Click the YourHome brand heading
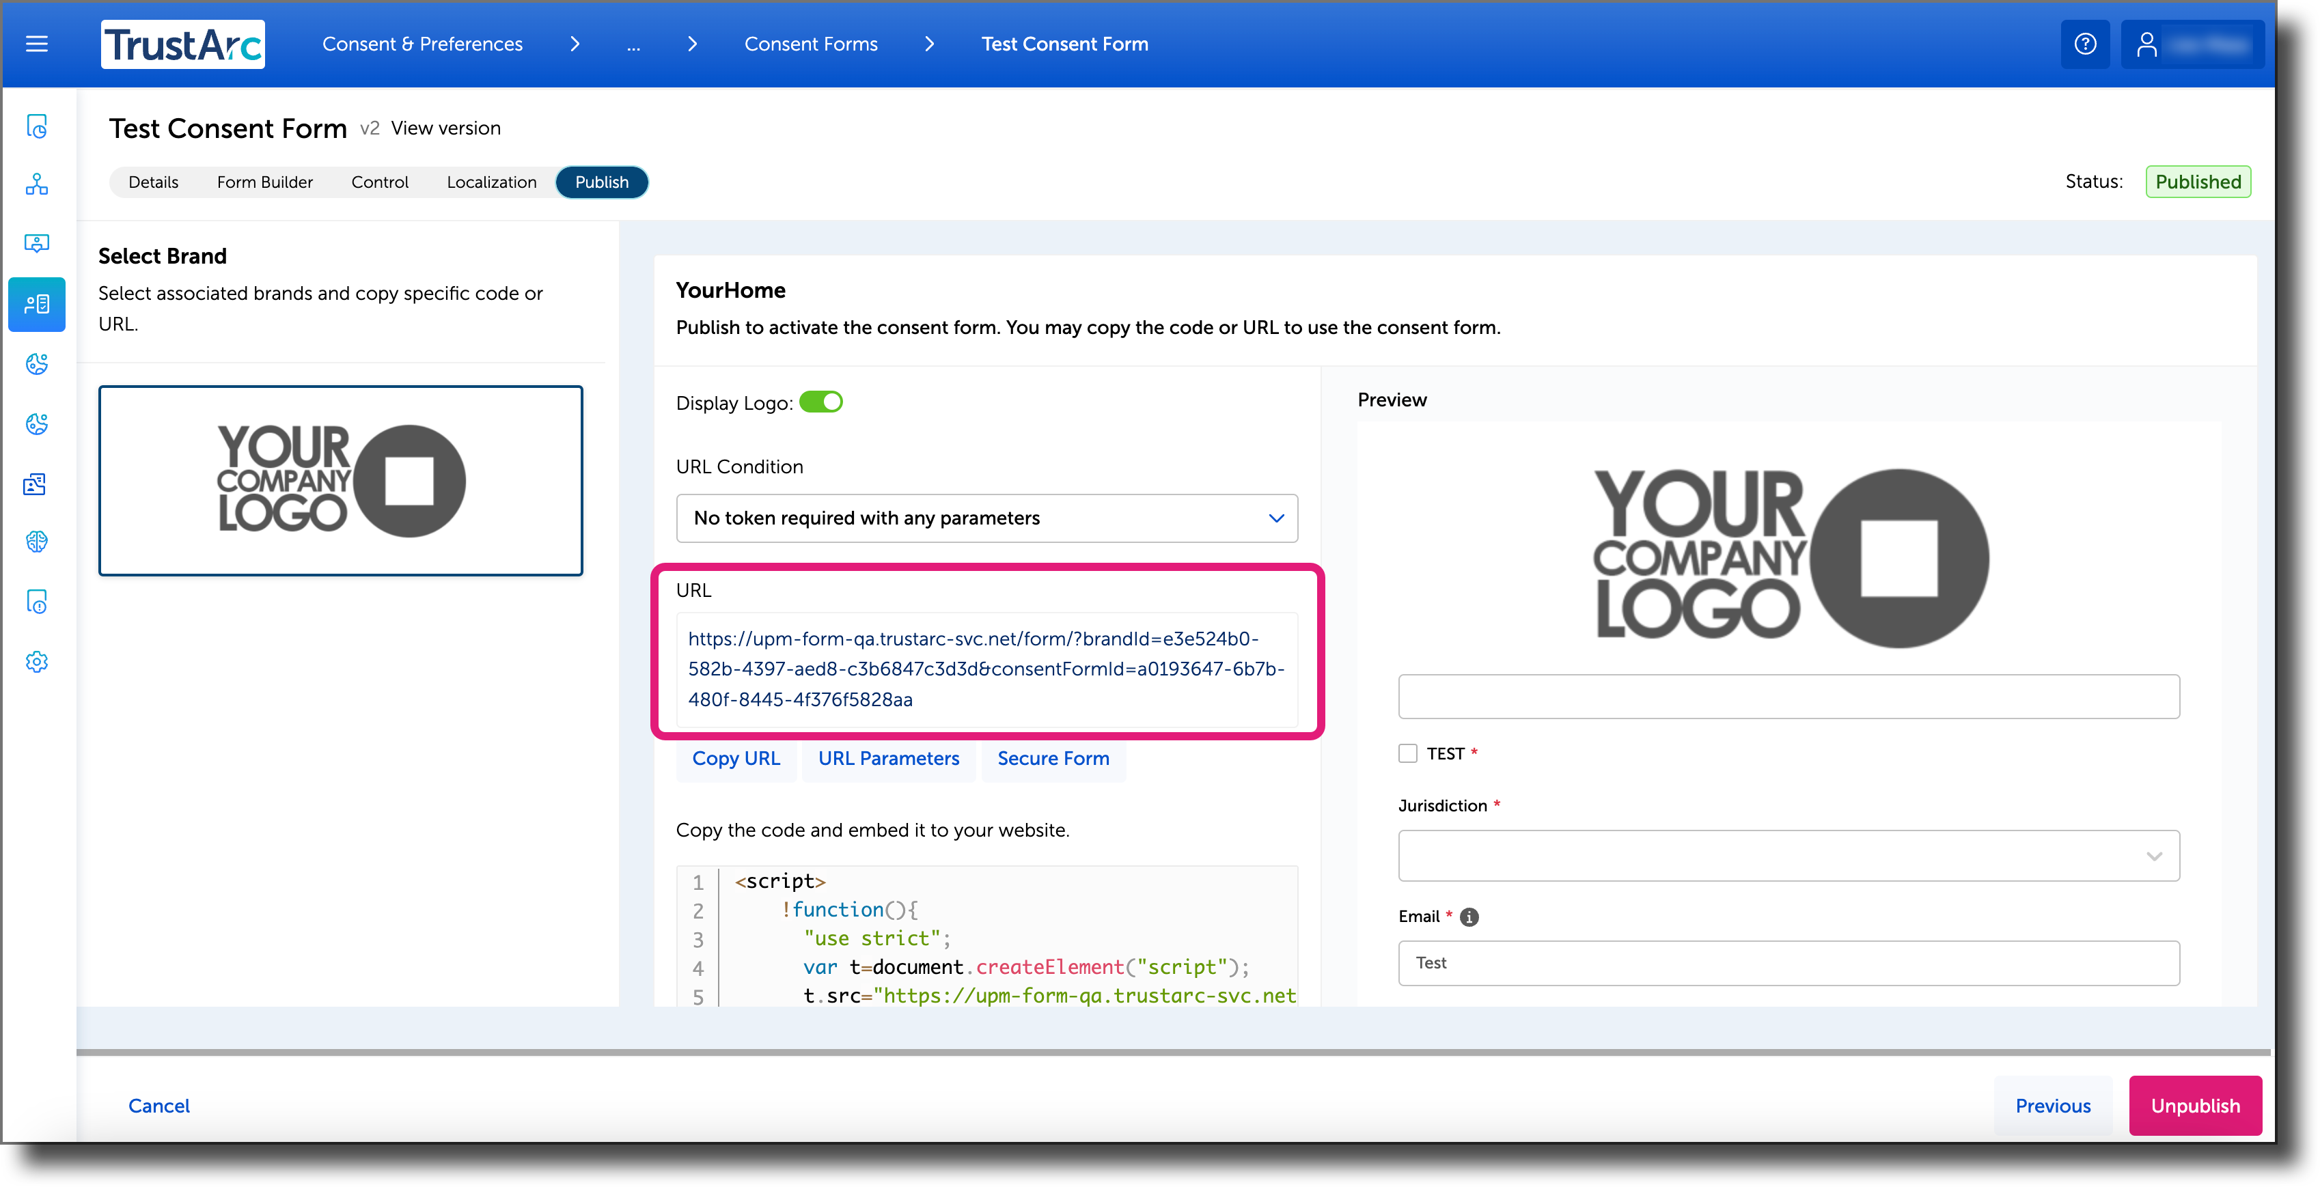This screenshot has height=1187, width=2320. point(730,290)
